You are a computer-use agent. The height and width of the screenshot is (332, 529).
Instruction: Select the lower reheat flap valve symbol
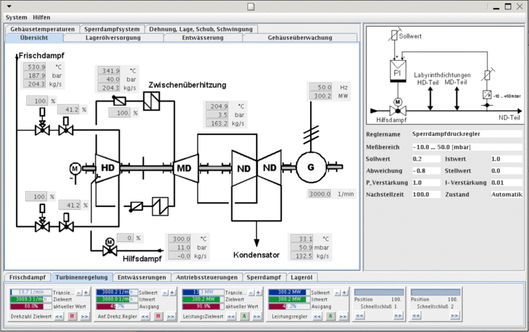pyautogui.click(x=136, y=206)
